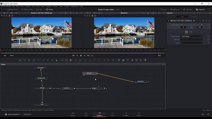Toggle the Metadata panel
Viewport: 212px width, 119px height.
tap(188, 10)
